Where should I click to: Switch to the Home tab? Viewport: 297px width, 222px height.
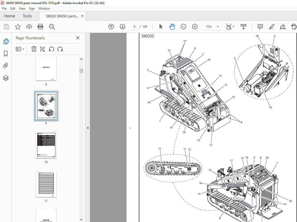pos(10,16)
